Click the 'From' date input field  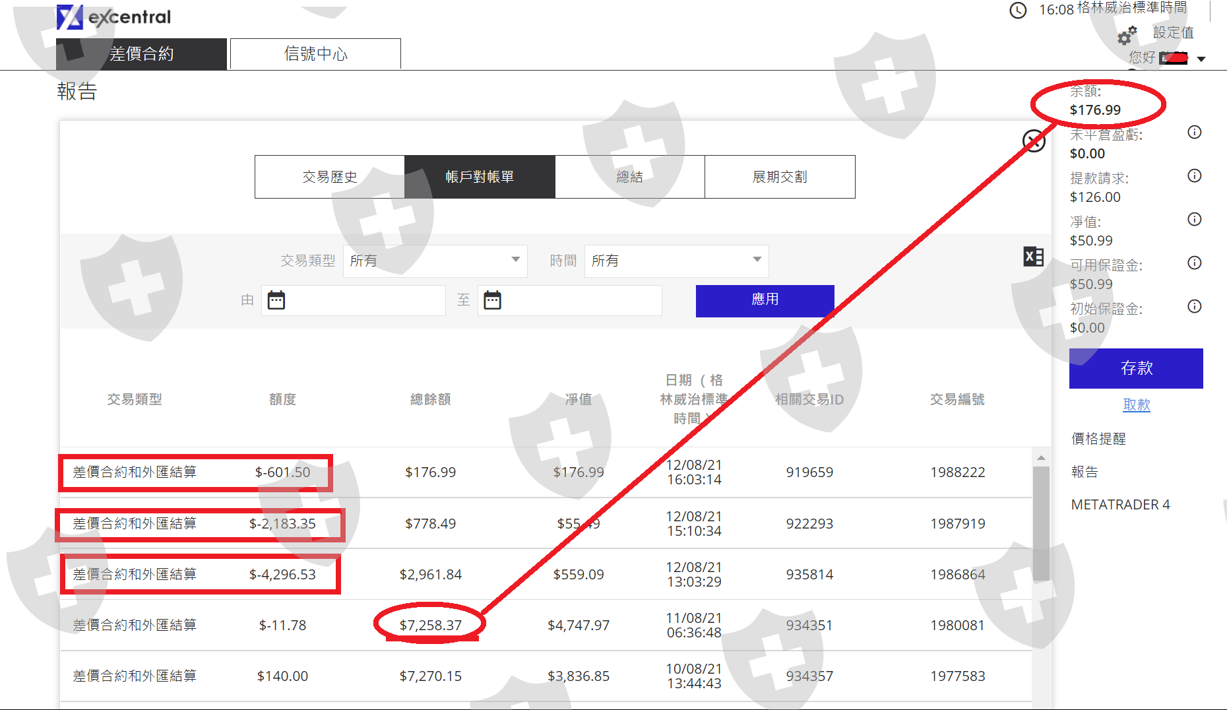point(354,300)
